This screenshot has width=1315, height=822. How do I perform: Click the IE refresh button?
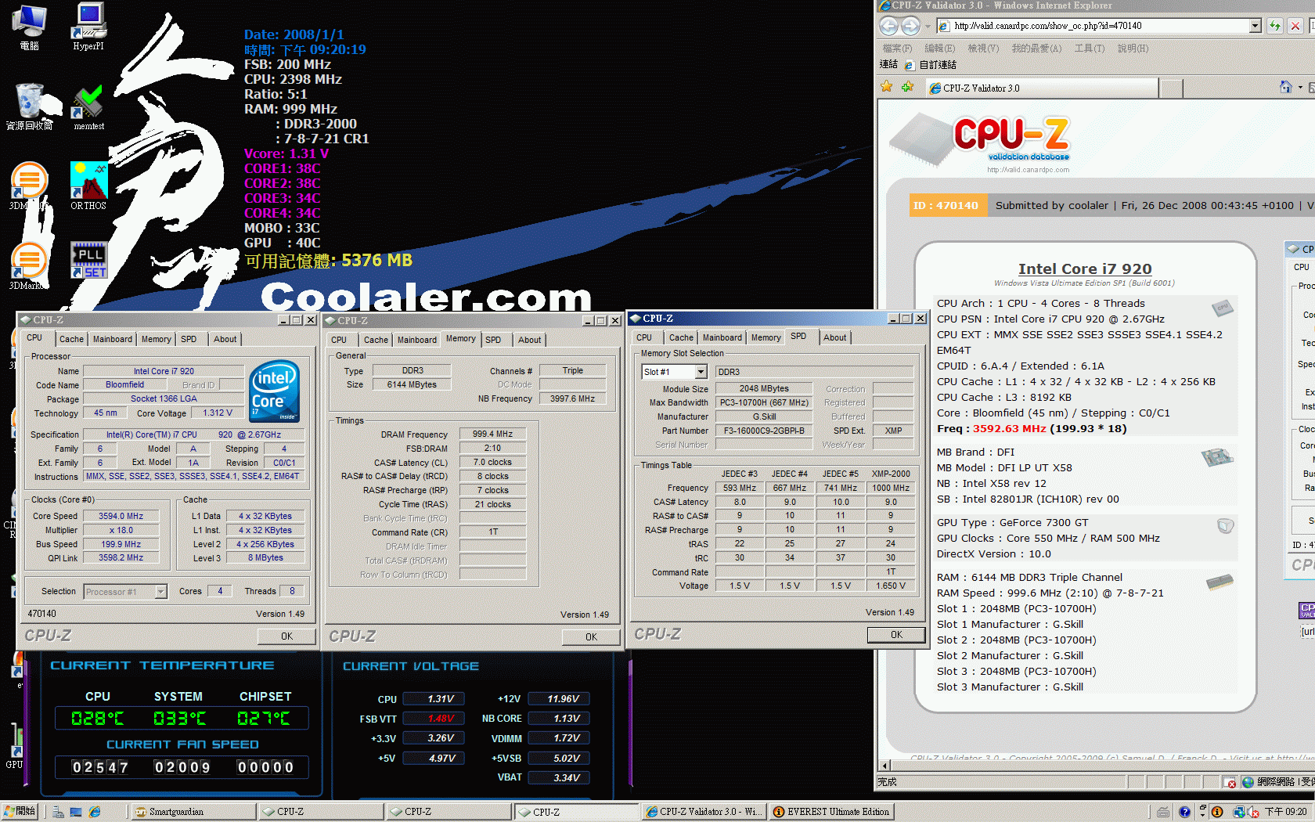click(x=1275, y=26)
